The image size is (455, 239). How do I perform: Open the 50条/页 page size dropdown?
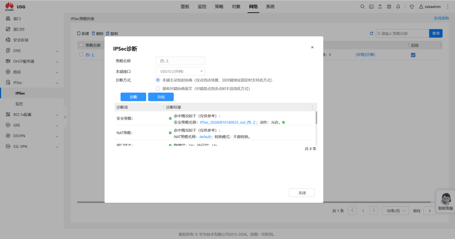coord(396,211)
